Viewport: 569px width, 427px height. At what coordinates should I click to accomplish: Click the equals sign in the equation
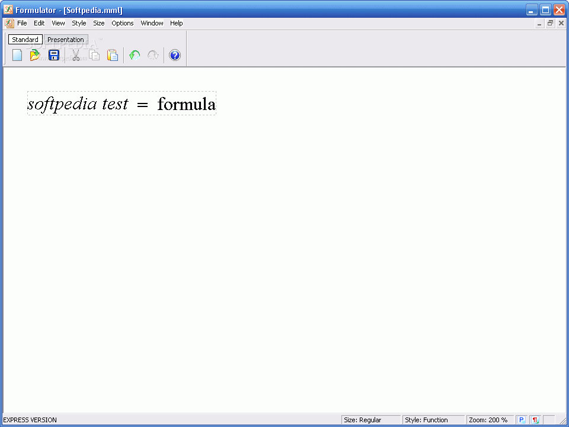point(143,105)
